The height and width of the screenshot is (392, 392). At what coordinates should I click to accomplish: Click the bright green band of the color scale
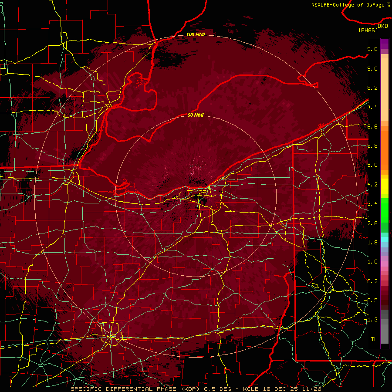(x=385, y=210)
